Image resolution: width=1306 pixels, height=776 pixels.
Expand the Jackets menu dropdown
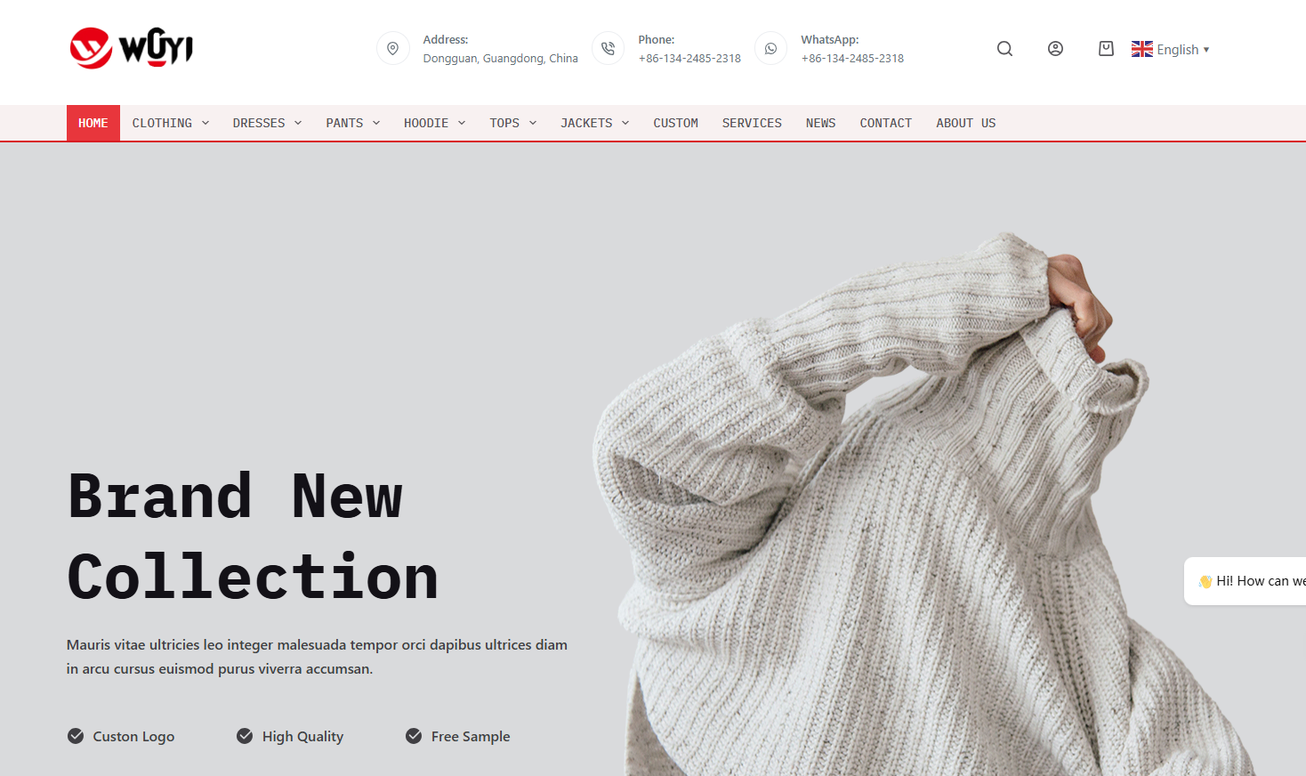click(594, 123)
